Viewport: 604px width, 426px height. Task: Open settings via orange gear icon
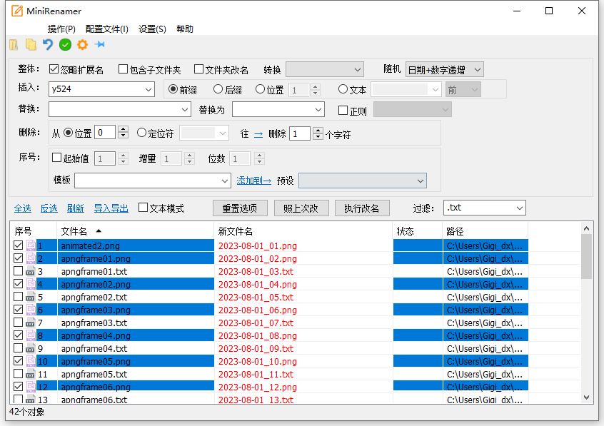click(x=82, y=45)
